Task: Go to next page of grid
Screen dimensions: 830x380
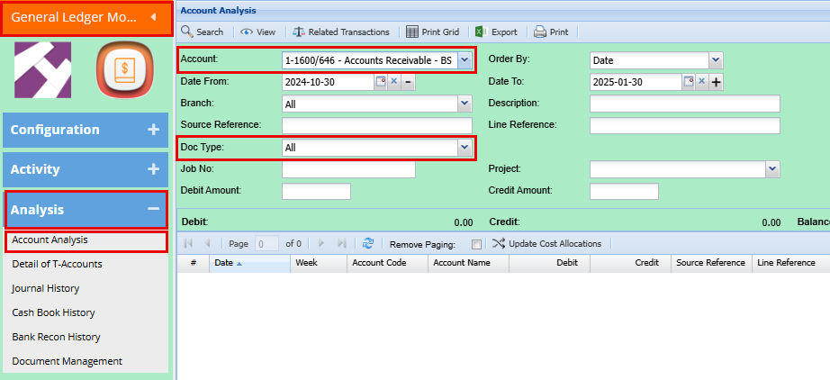Action: click(320, 243)
